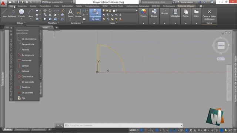Open the Paramétrico ribbon tab
Viewport: 237px width, 133px height.
click(45, 6)
